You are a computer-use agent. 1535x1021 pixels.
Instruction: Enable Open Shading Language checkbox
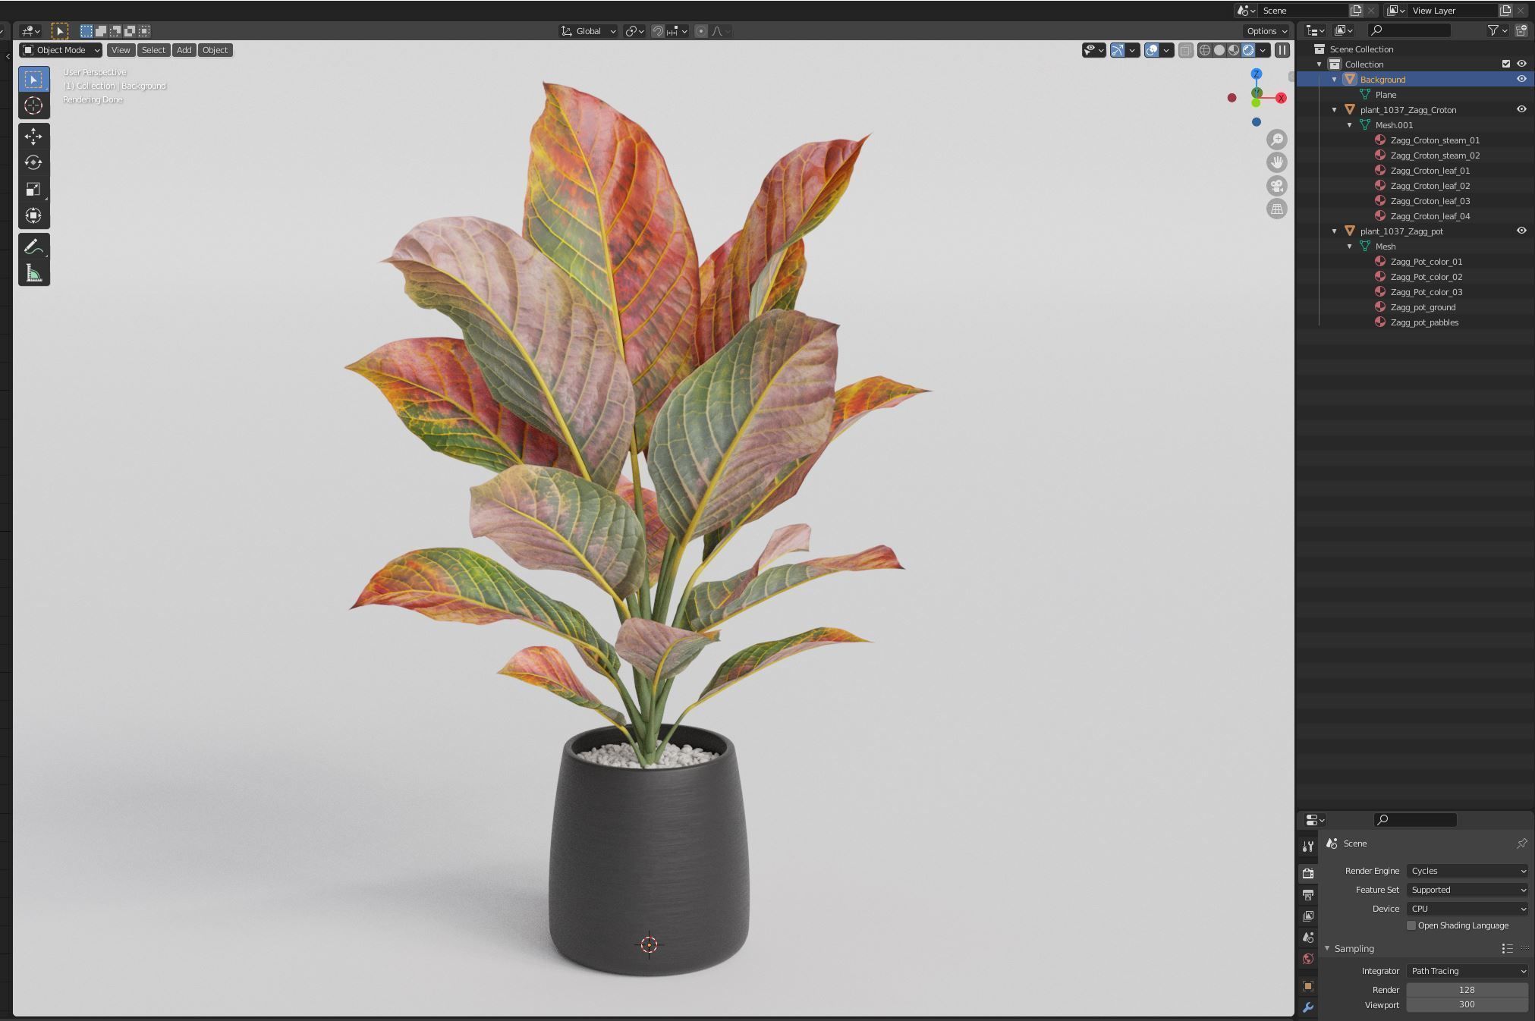click(1411, 925)
